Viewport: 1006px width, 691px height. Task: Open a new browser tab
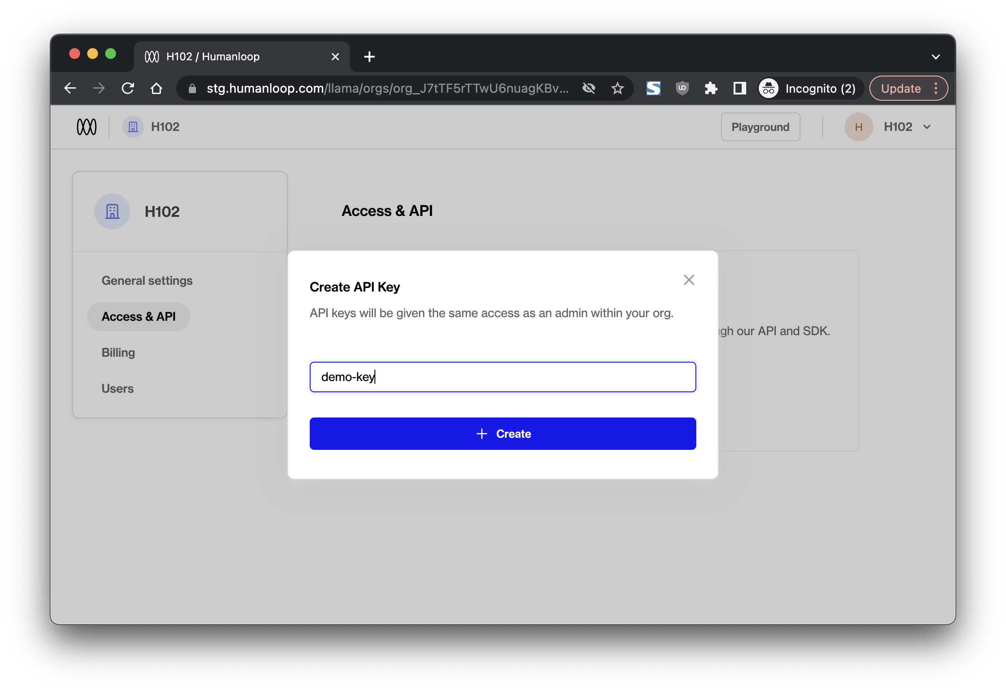click(x=369, y=57)
